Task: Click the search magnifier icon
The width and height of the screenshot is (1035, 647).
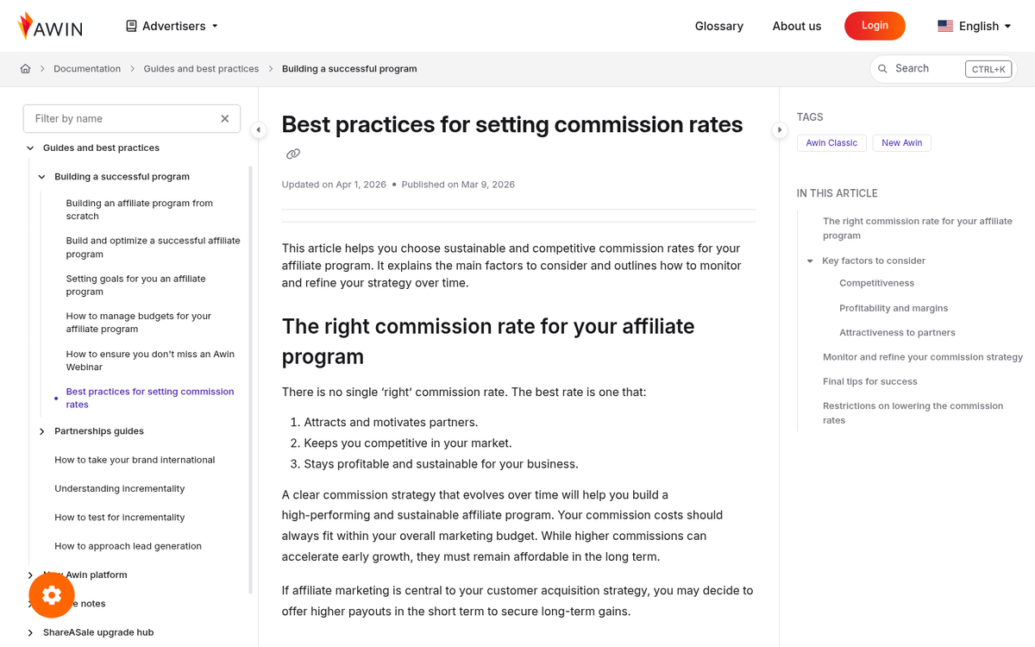Action: point(882,68)
